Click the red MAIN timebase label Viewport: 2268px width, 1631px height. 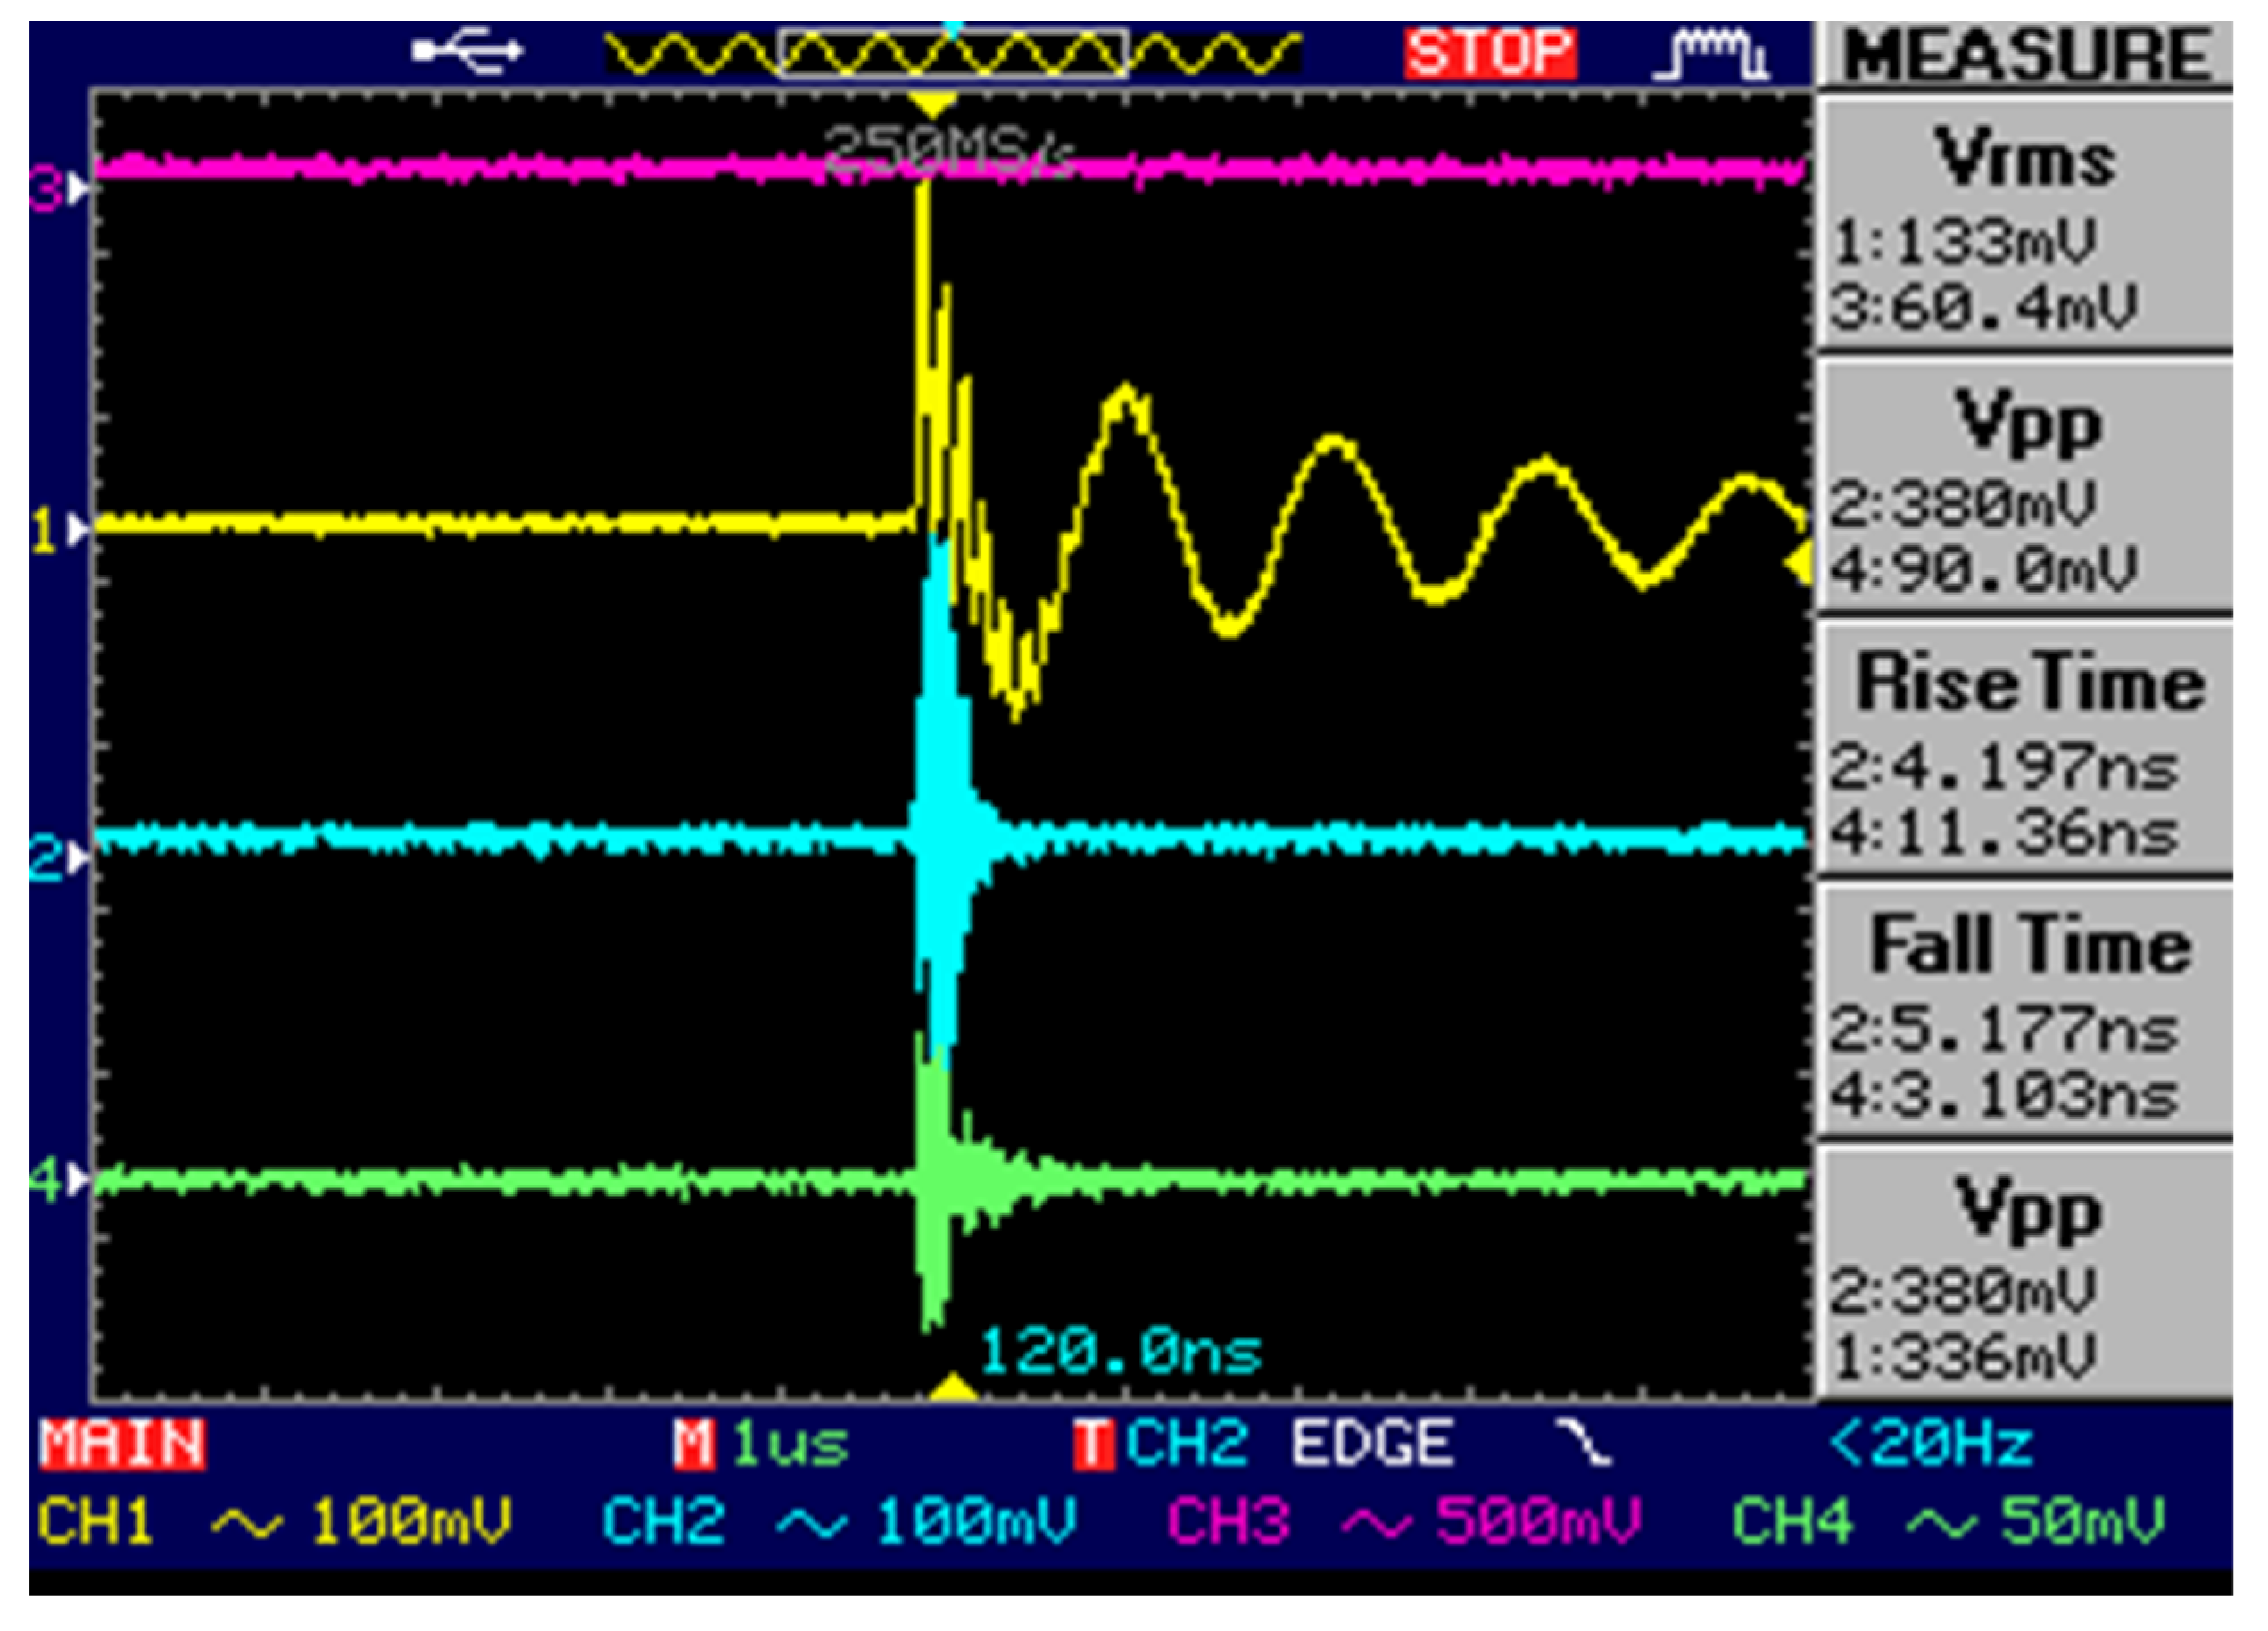click(x=122, y=1444)
